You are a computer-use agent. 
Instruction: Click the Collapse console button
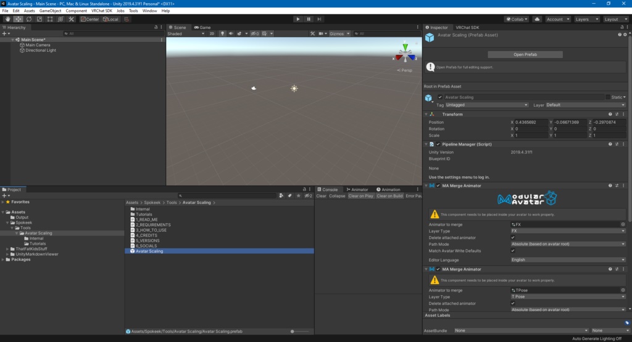click(337, 196)
